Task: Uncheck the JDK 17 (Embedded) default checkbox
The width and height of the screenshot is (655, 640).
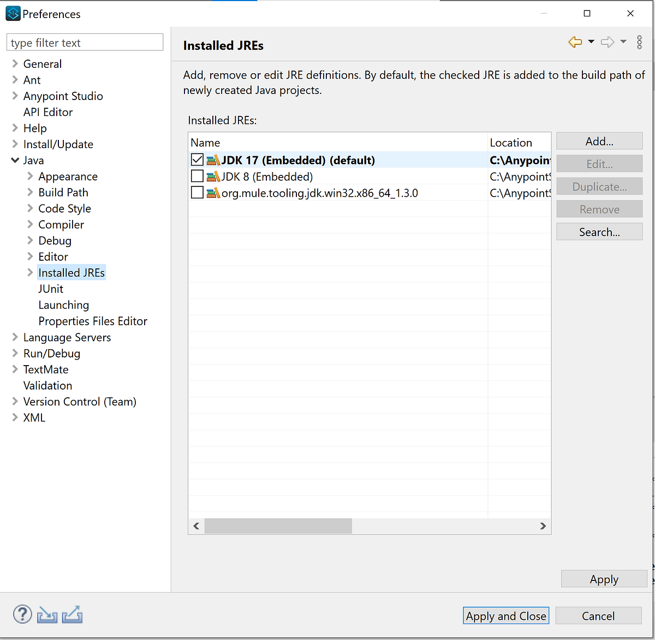Action: (197, 160)
